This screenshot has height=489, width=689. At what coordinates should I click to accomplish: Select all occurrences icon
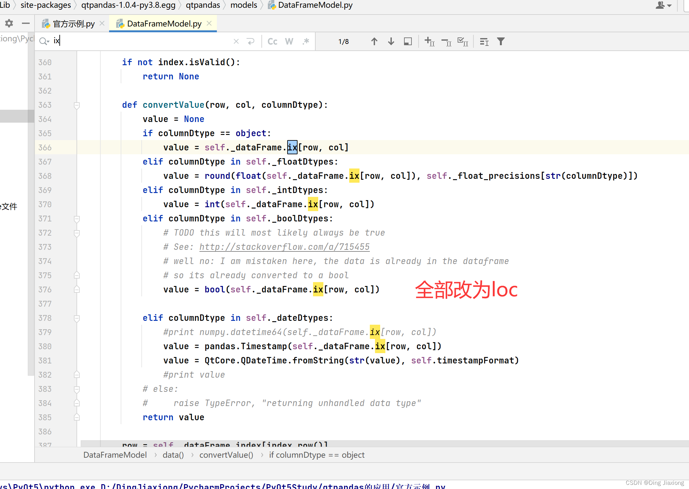pyautogui.click(x=463, y=41)
